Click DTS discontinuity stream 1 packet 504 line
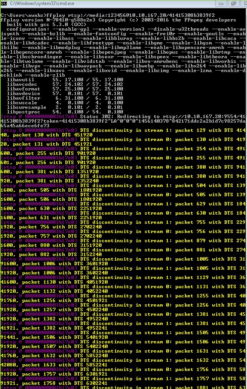This screenshot has height=389, width=247. [x=123, y=185]
